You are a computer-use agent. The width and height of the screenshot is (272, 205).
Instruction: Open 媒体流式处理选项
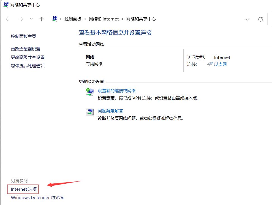(28, 66)
